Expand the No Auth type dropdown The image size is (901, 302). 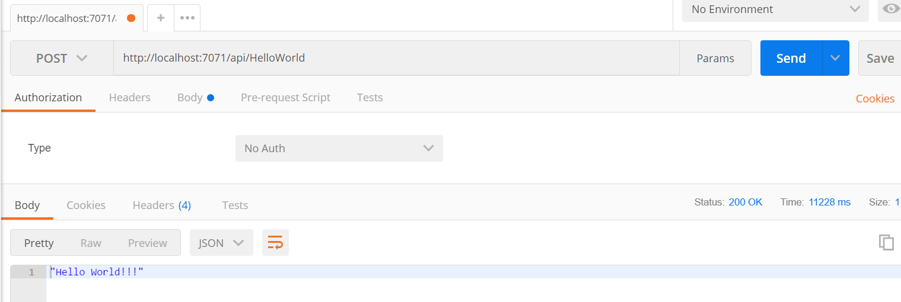point(339,148)
